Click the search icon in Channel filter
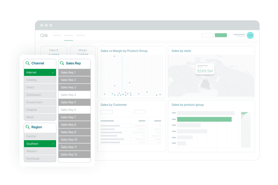This screenshot has width=278, height=185. tap(28, 63)
